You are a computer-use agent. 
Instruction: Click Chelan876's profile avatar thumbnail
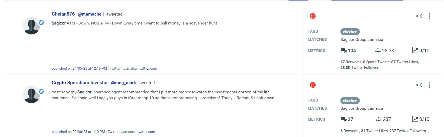31,26
